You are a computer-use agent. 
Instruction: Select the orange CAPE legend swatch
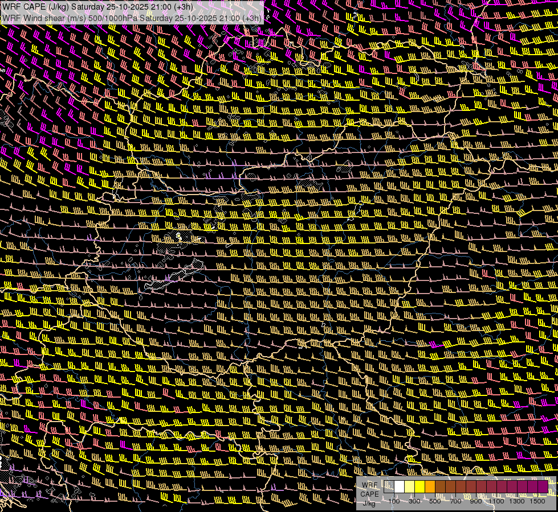click(430, 487)
